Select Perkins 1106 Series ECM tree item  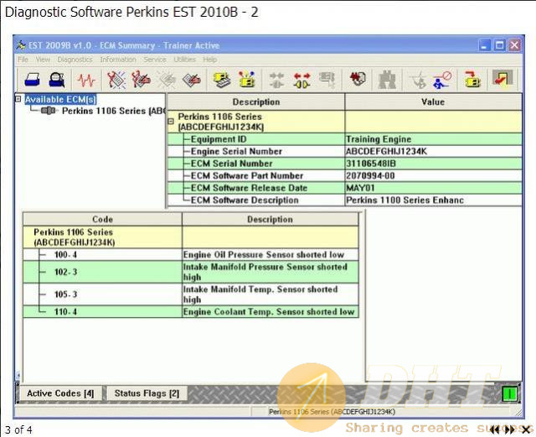coord(114,111)
